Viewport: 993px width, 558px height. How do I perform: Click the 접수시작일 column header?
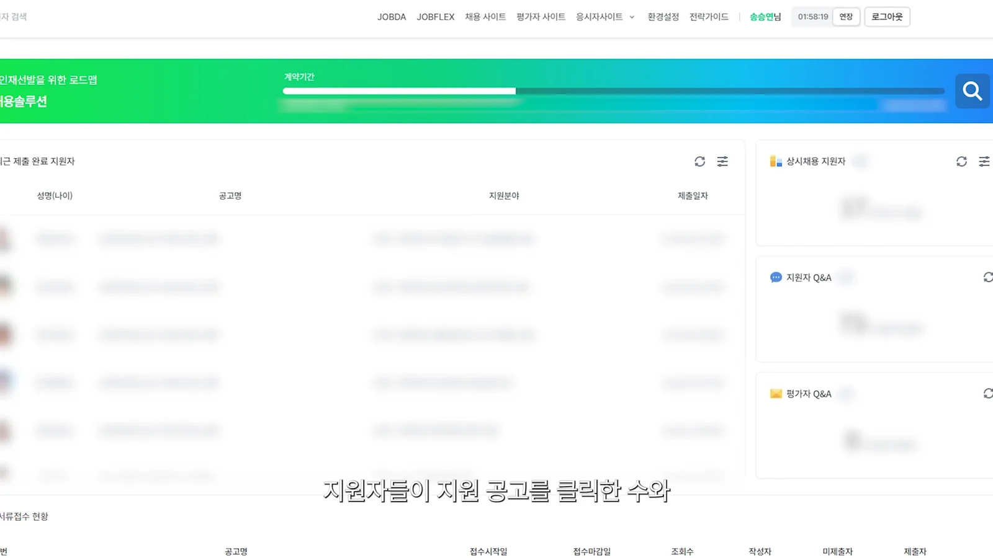coord(488,551)
